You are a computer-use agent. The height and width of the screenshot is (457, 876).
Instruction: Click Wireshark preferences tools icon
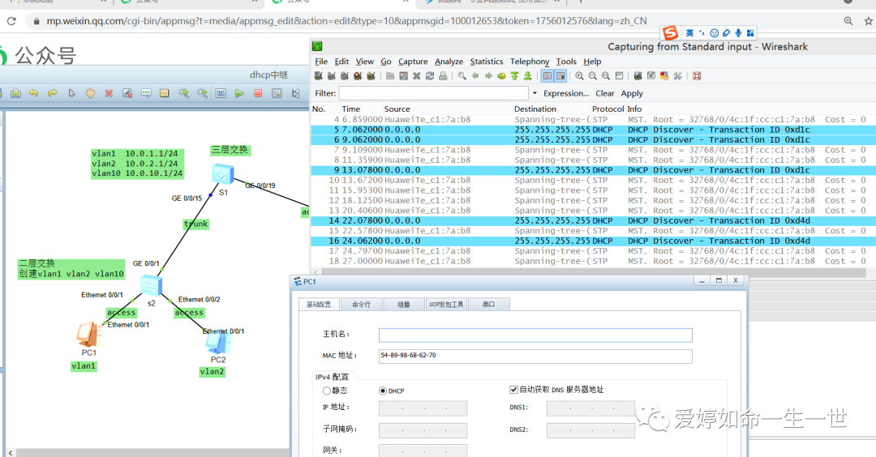(677, 76)
